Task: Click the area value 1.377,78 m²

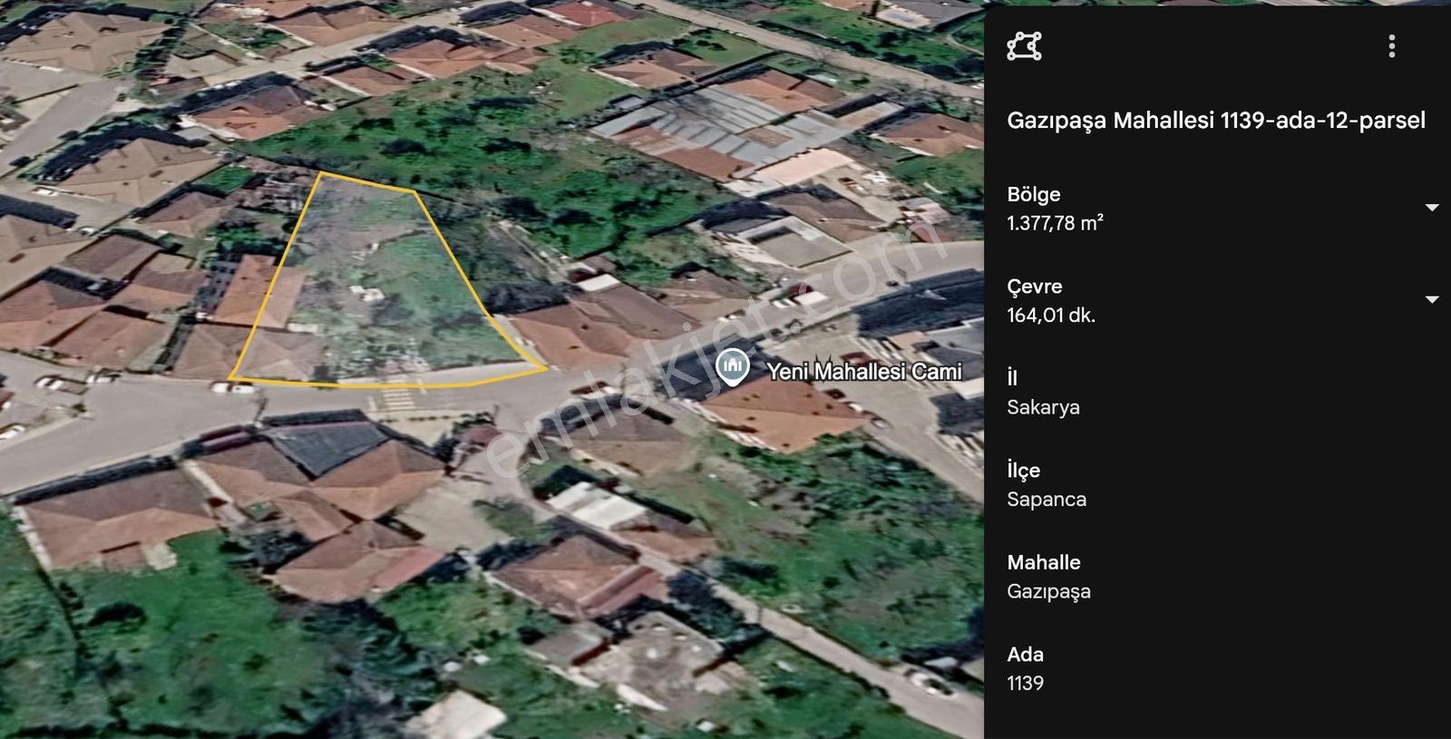Action: pyautogui.click(x=1055, y=223)
